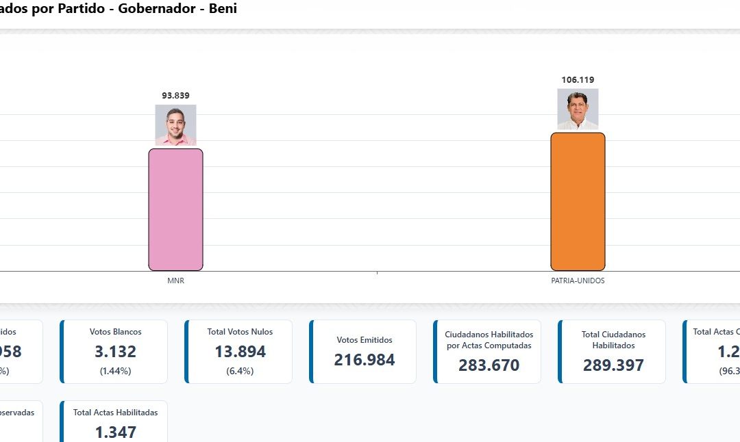
Task: Click the PATRIA-UNIDOS candidate photo
Action: click(x=578, y=109)
